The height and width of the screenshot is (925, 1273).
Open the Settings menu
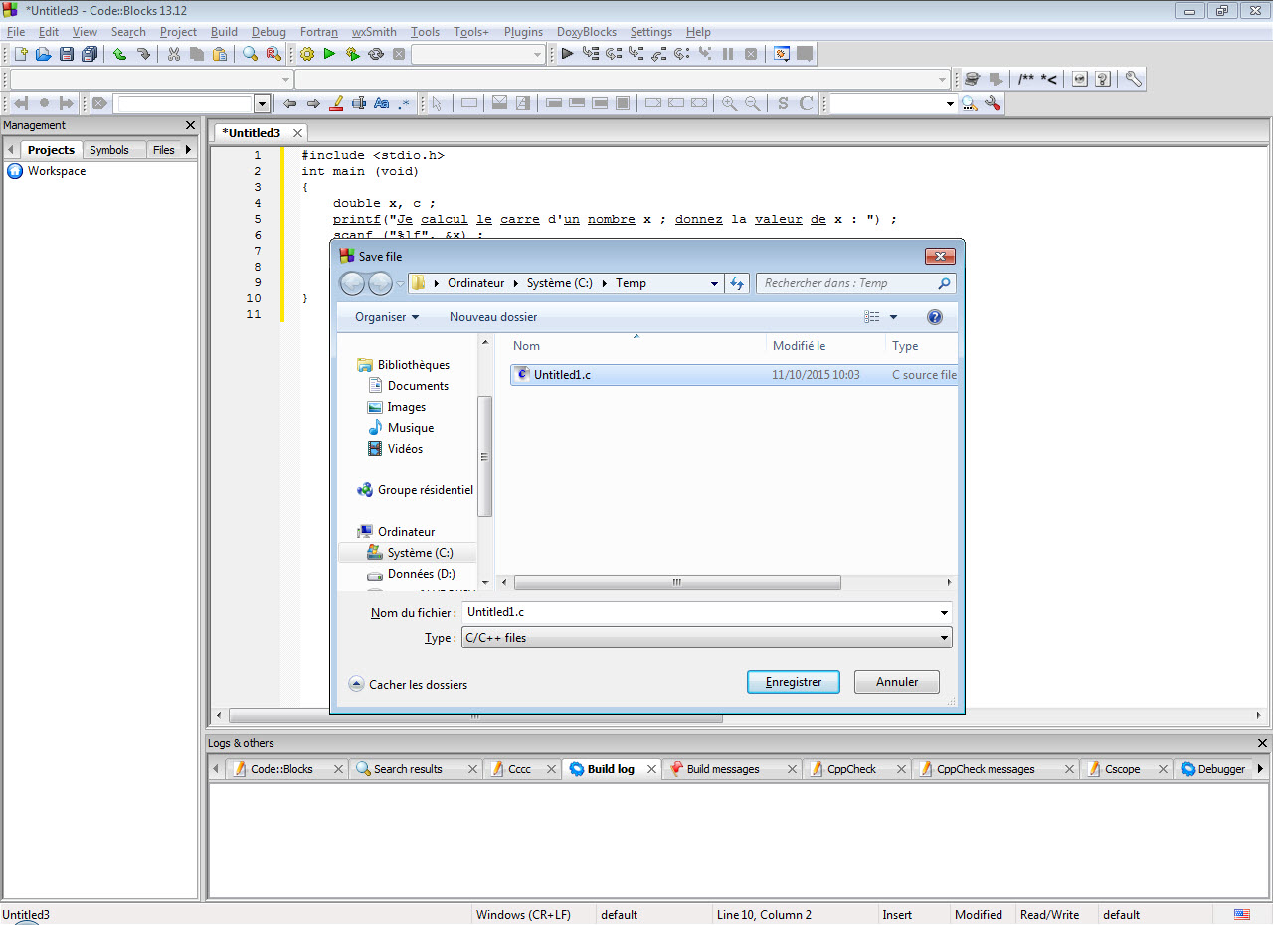click(651, 32)
